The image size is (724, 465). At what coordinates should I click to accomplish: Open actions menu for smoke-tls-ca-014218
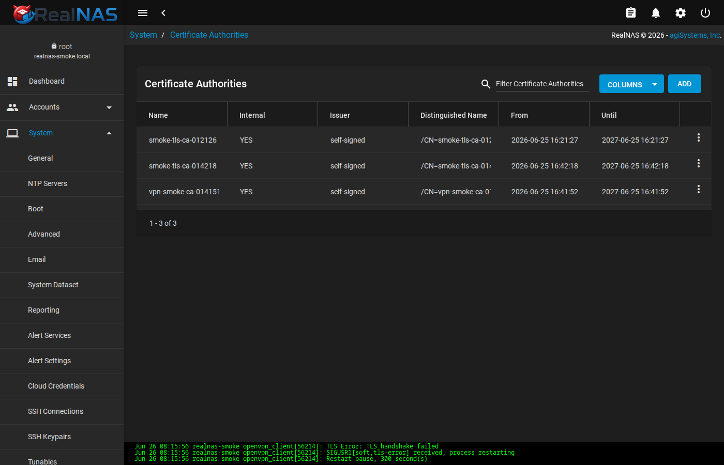click(699, 163)
